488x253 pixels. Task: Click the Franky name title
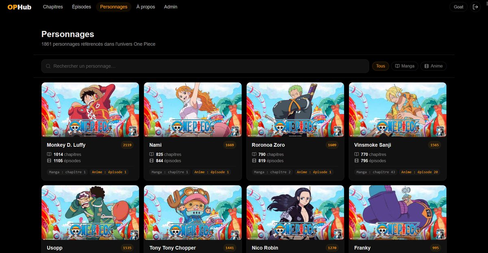(x=362, y=248)
